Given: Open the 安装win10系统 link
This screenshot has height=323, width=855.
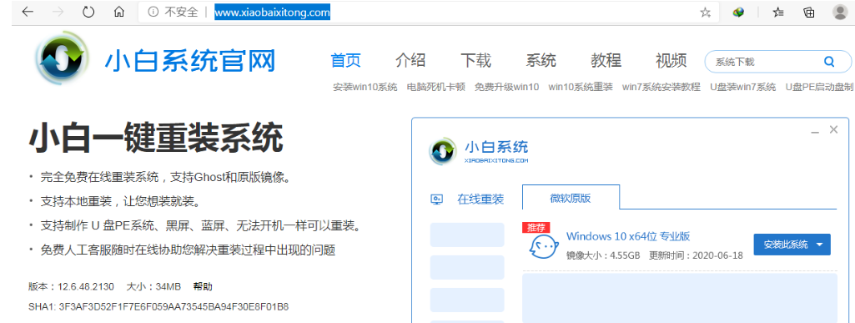Looking at the screenshot, I should coord(365,87).
